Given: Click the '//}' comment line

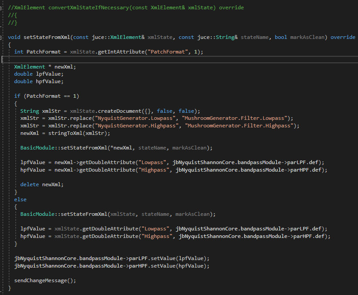Looking at the screenshot, I should [12, 23].
